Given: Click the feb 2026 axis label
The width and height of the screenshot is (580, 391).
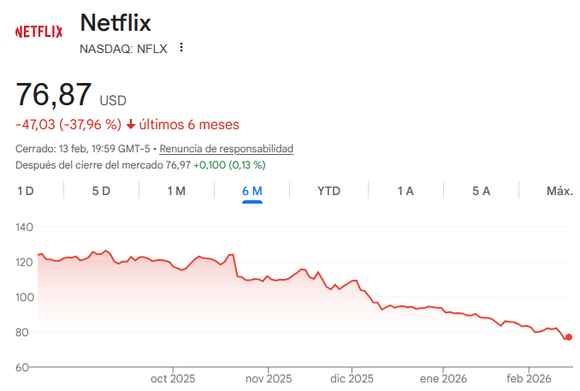Looking at the screenshot, I should coord(528,378).
